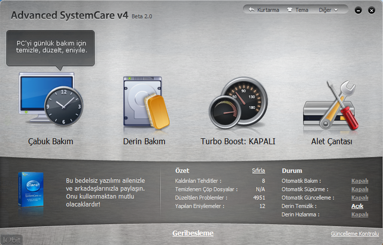Click the 'Bu bedelsiz yazılımı' share message
Viewport: 383px width, 245px height.
coord(105,192)
